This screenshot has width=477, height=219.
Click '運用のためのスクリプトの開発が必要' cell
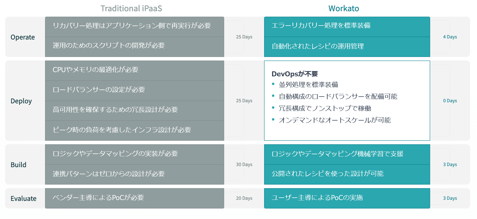coord(134,47)
